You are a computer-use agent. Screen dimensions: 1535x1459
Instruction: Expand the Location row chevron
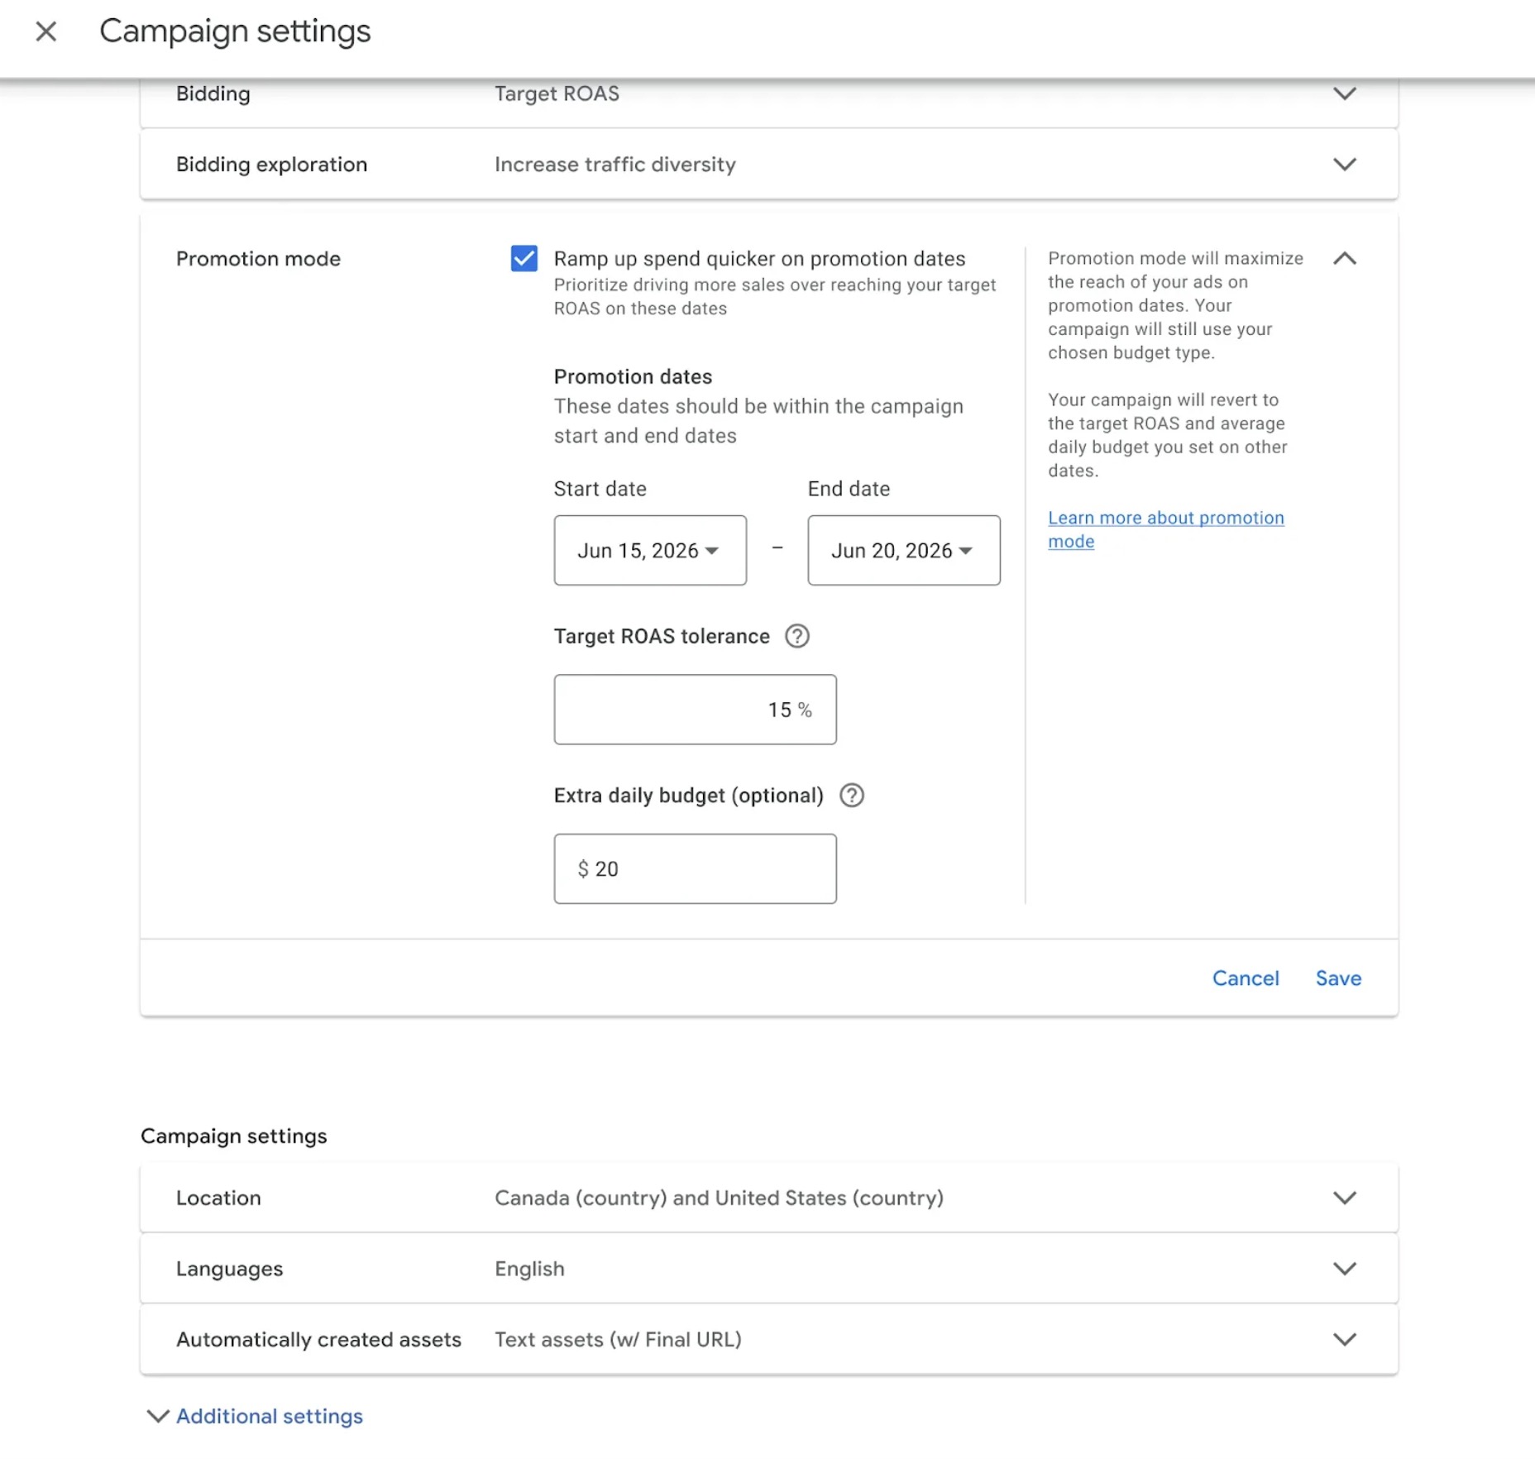click(1345, 1198)
